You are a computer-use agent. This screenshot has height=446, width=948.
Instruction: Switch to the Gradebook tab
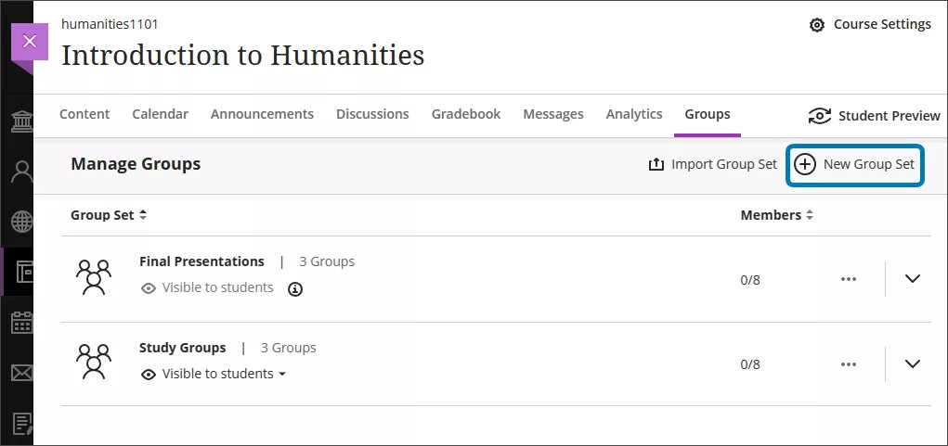[465, 114]
